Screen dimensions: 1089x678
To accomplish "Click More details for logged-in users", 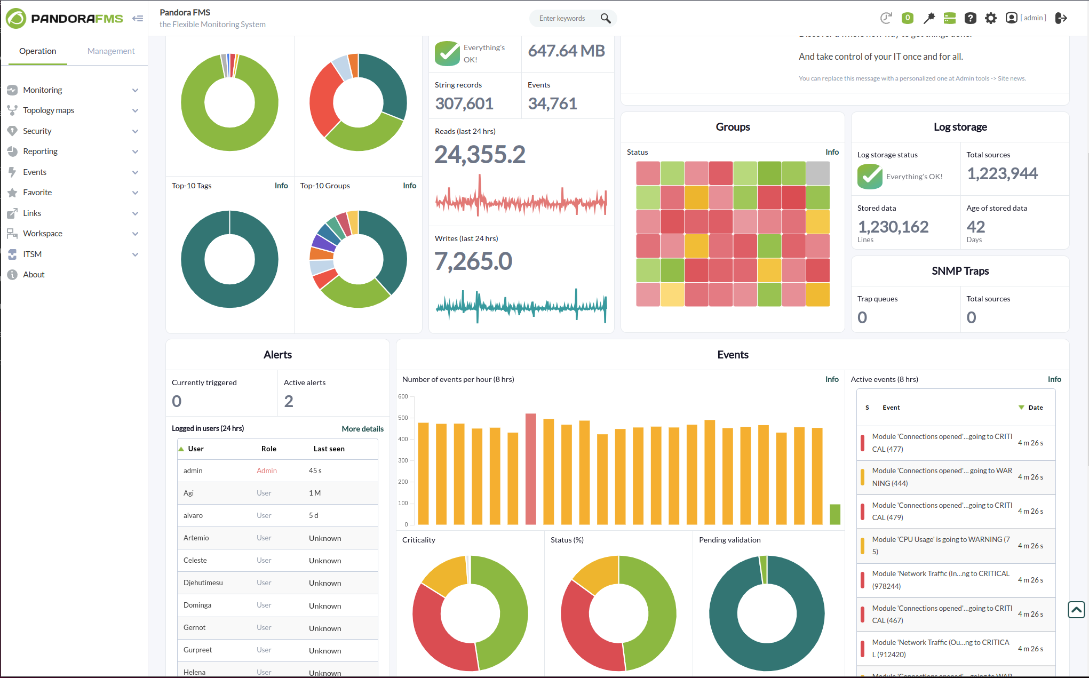I will tap(362, 428).
